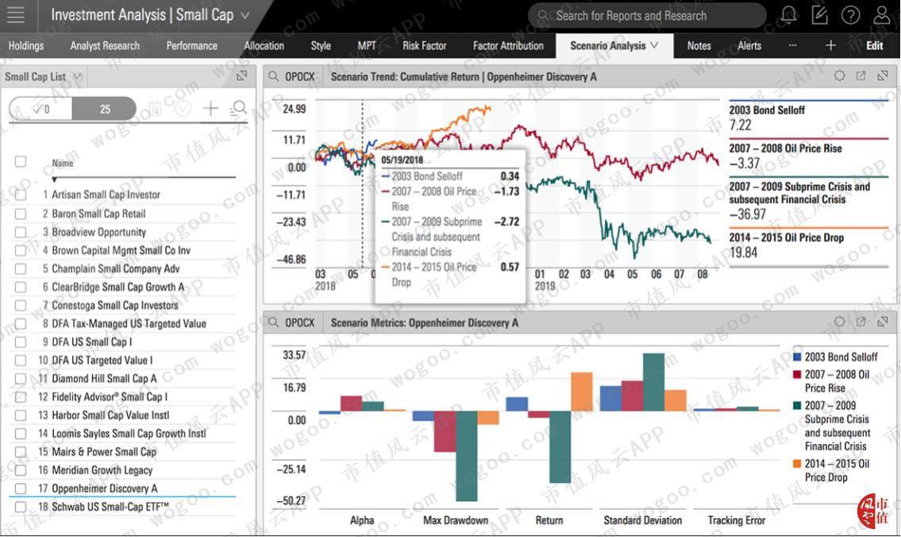Maximize the Scenario Metrics panel

pos(883,322)
